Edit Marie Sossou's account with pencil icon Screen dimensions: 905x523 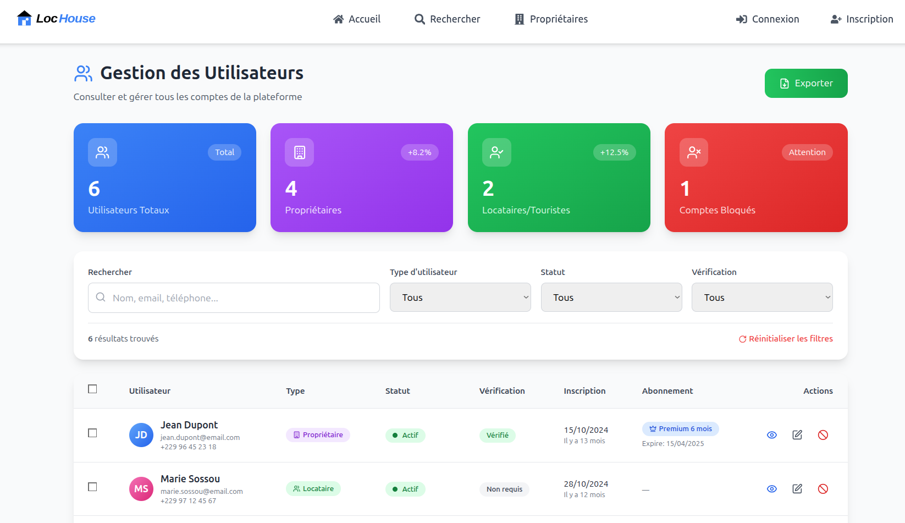[x=797, y=489]
